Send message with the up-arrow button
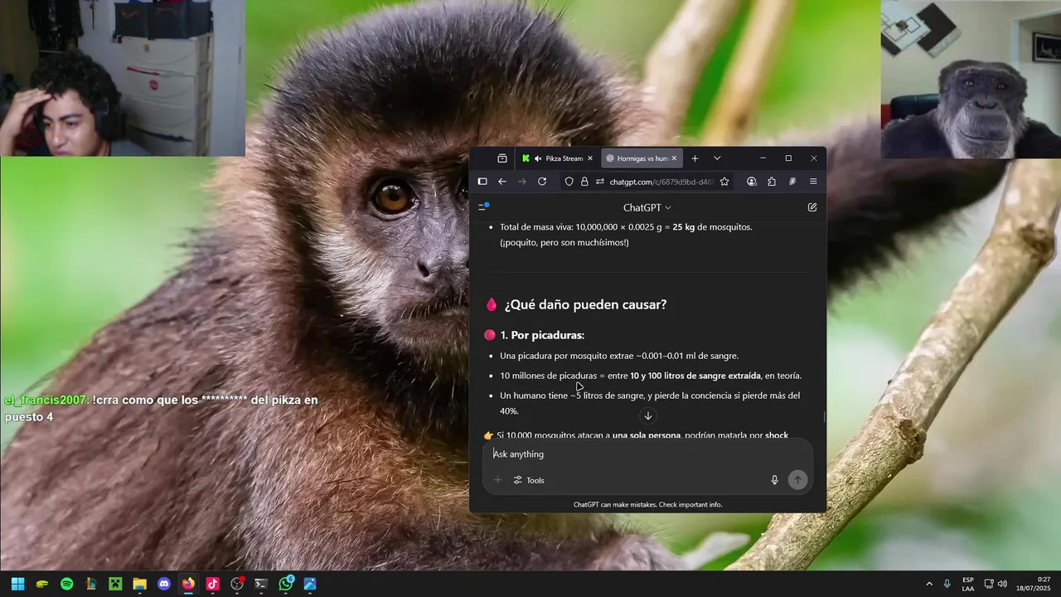Viewport: 1061px width, 597px height. (x=797, y=480)
